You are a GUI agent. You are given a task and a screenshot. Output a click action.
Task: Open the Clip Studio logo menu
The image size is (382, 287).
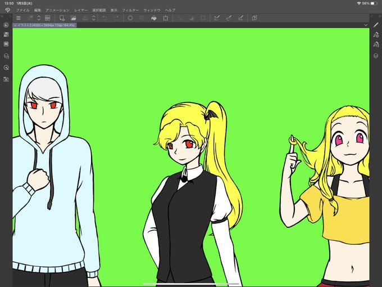7,10
